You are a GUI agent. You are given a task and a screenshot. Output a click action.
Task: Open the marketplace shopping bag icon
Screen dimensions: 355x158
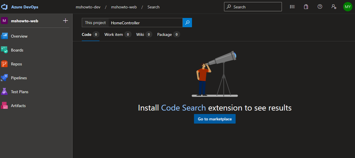[306, 7]
